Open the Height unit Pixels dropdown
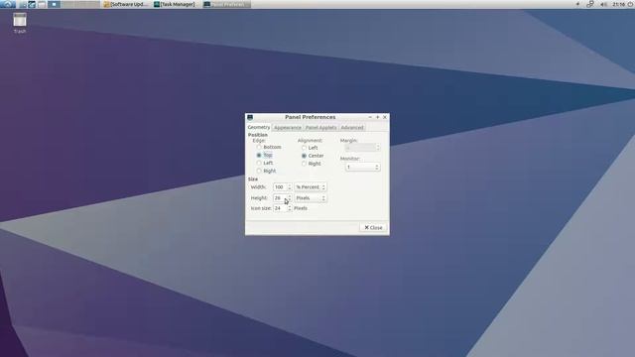 (311, 198)
